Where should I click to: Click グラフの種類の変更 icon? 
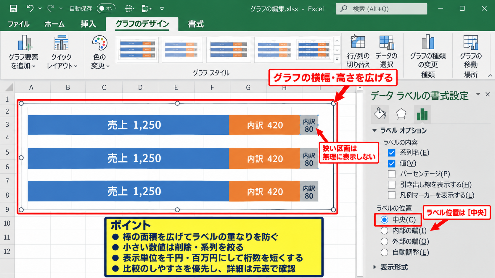(x=428, y=42)
